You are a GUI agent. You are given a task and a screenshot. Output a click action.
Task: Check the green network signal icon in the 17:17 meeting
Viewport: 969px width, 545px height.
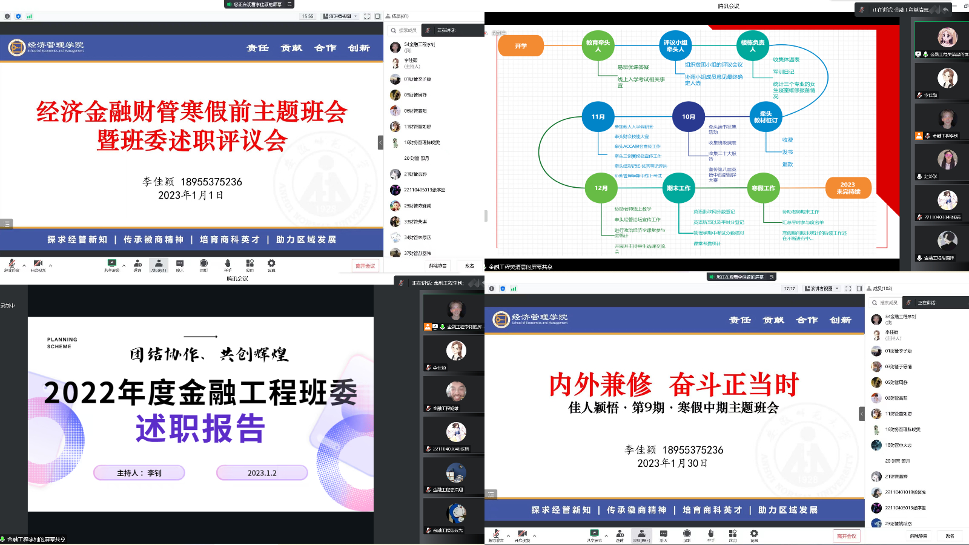[514, 289]
